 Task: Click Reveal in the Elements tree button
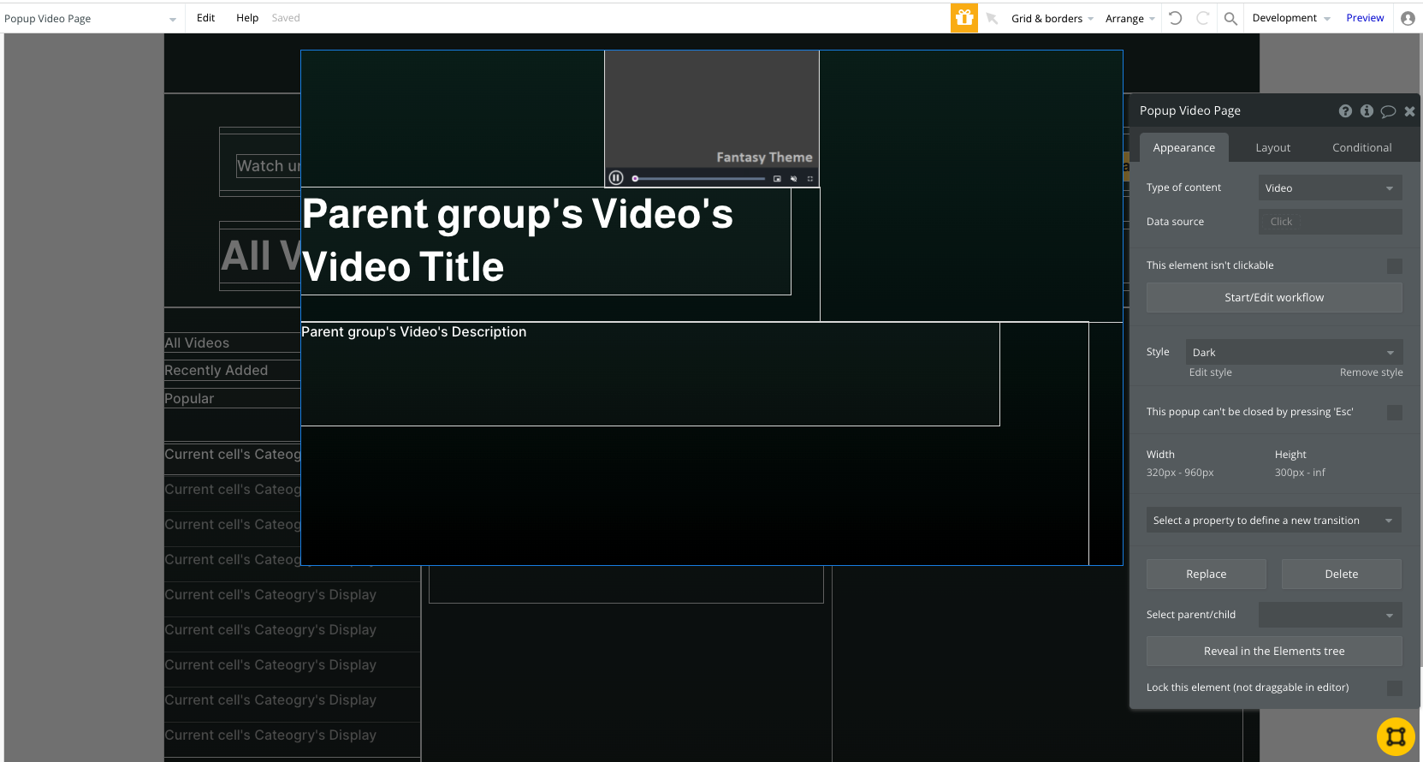(1274, 652)
